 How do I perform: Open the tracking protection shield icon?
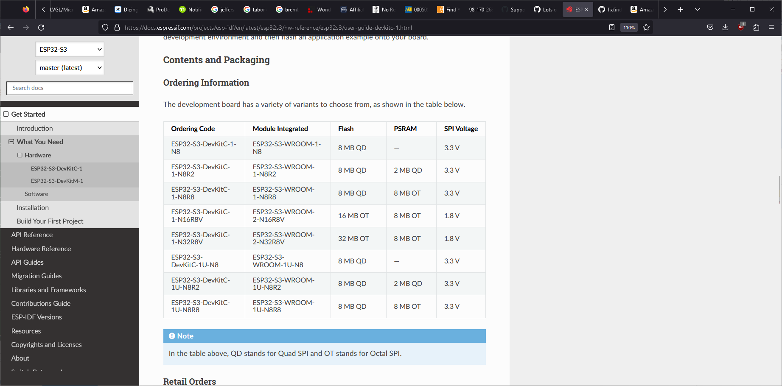[x=105, y=27]
